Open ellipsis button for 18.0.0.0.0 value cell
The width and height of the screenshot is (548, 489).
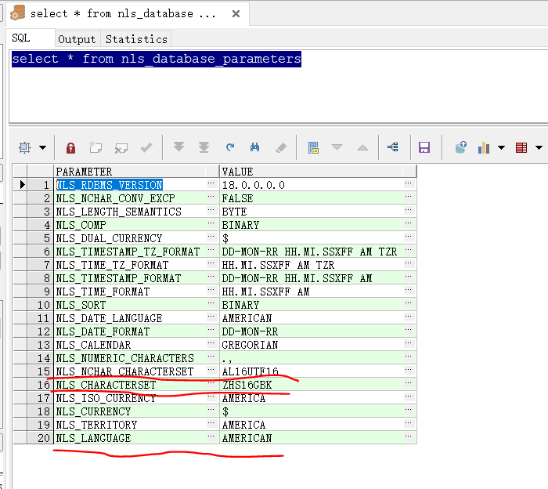(x=408, y=183)
